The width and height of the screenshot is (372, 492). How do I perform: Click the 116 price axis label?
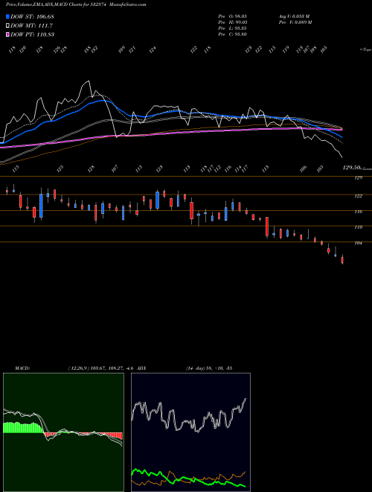pos(358,212)
